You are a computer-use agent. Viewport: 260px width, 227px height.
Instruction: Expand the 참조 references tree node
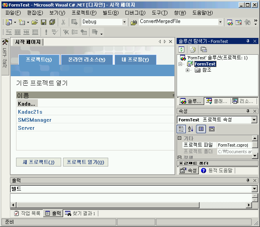point(187,70)
